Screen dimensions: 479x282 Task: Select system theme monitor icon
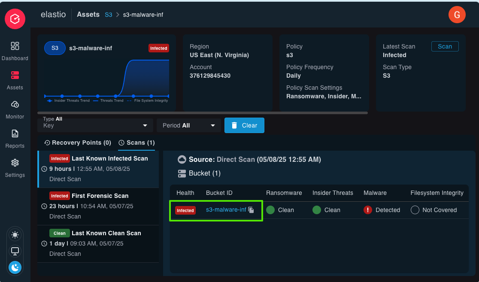[x=15, y=251]
